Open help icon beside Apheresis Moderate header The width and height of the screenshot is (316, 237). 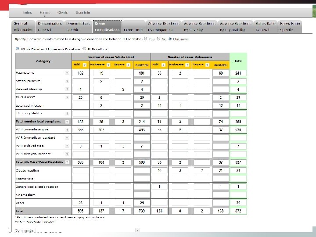pyautogui.click(x=187, y=65)
